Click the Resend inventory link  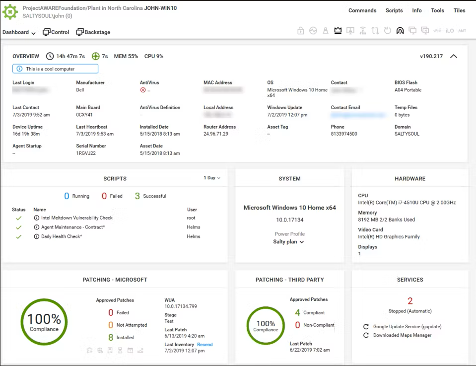(x=205, y=345)
